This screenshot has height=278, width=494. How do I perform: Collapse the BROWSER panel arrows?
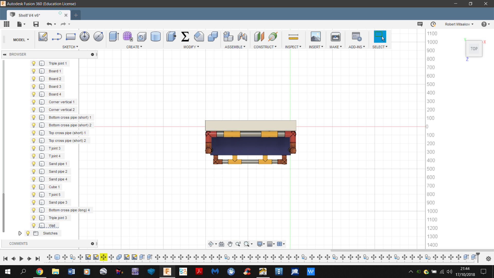(x=5, y=54)
